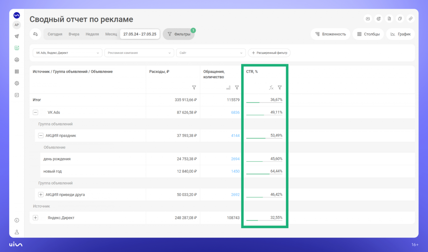Image resolution: width=428 pixels, height=252 pixels.
Task: Click the compare scales icon button
Action: point(35,34)
